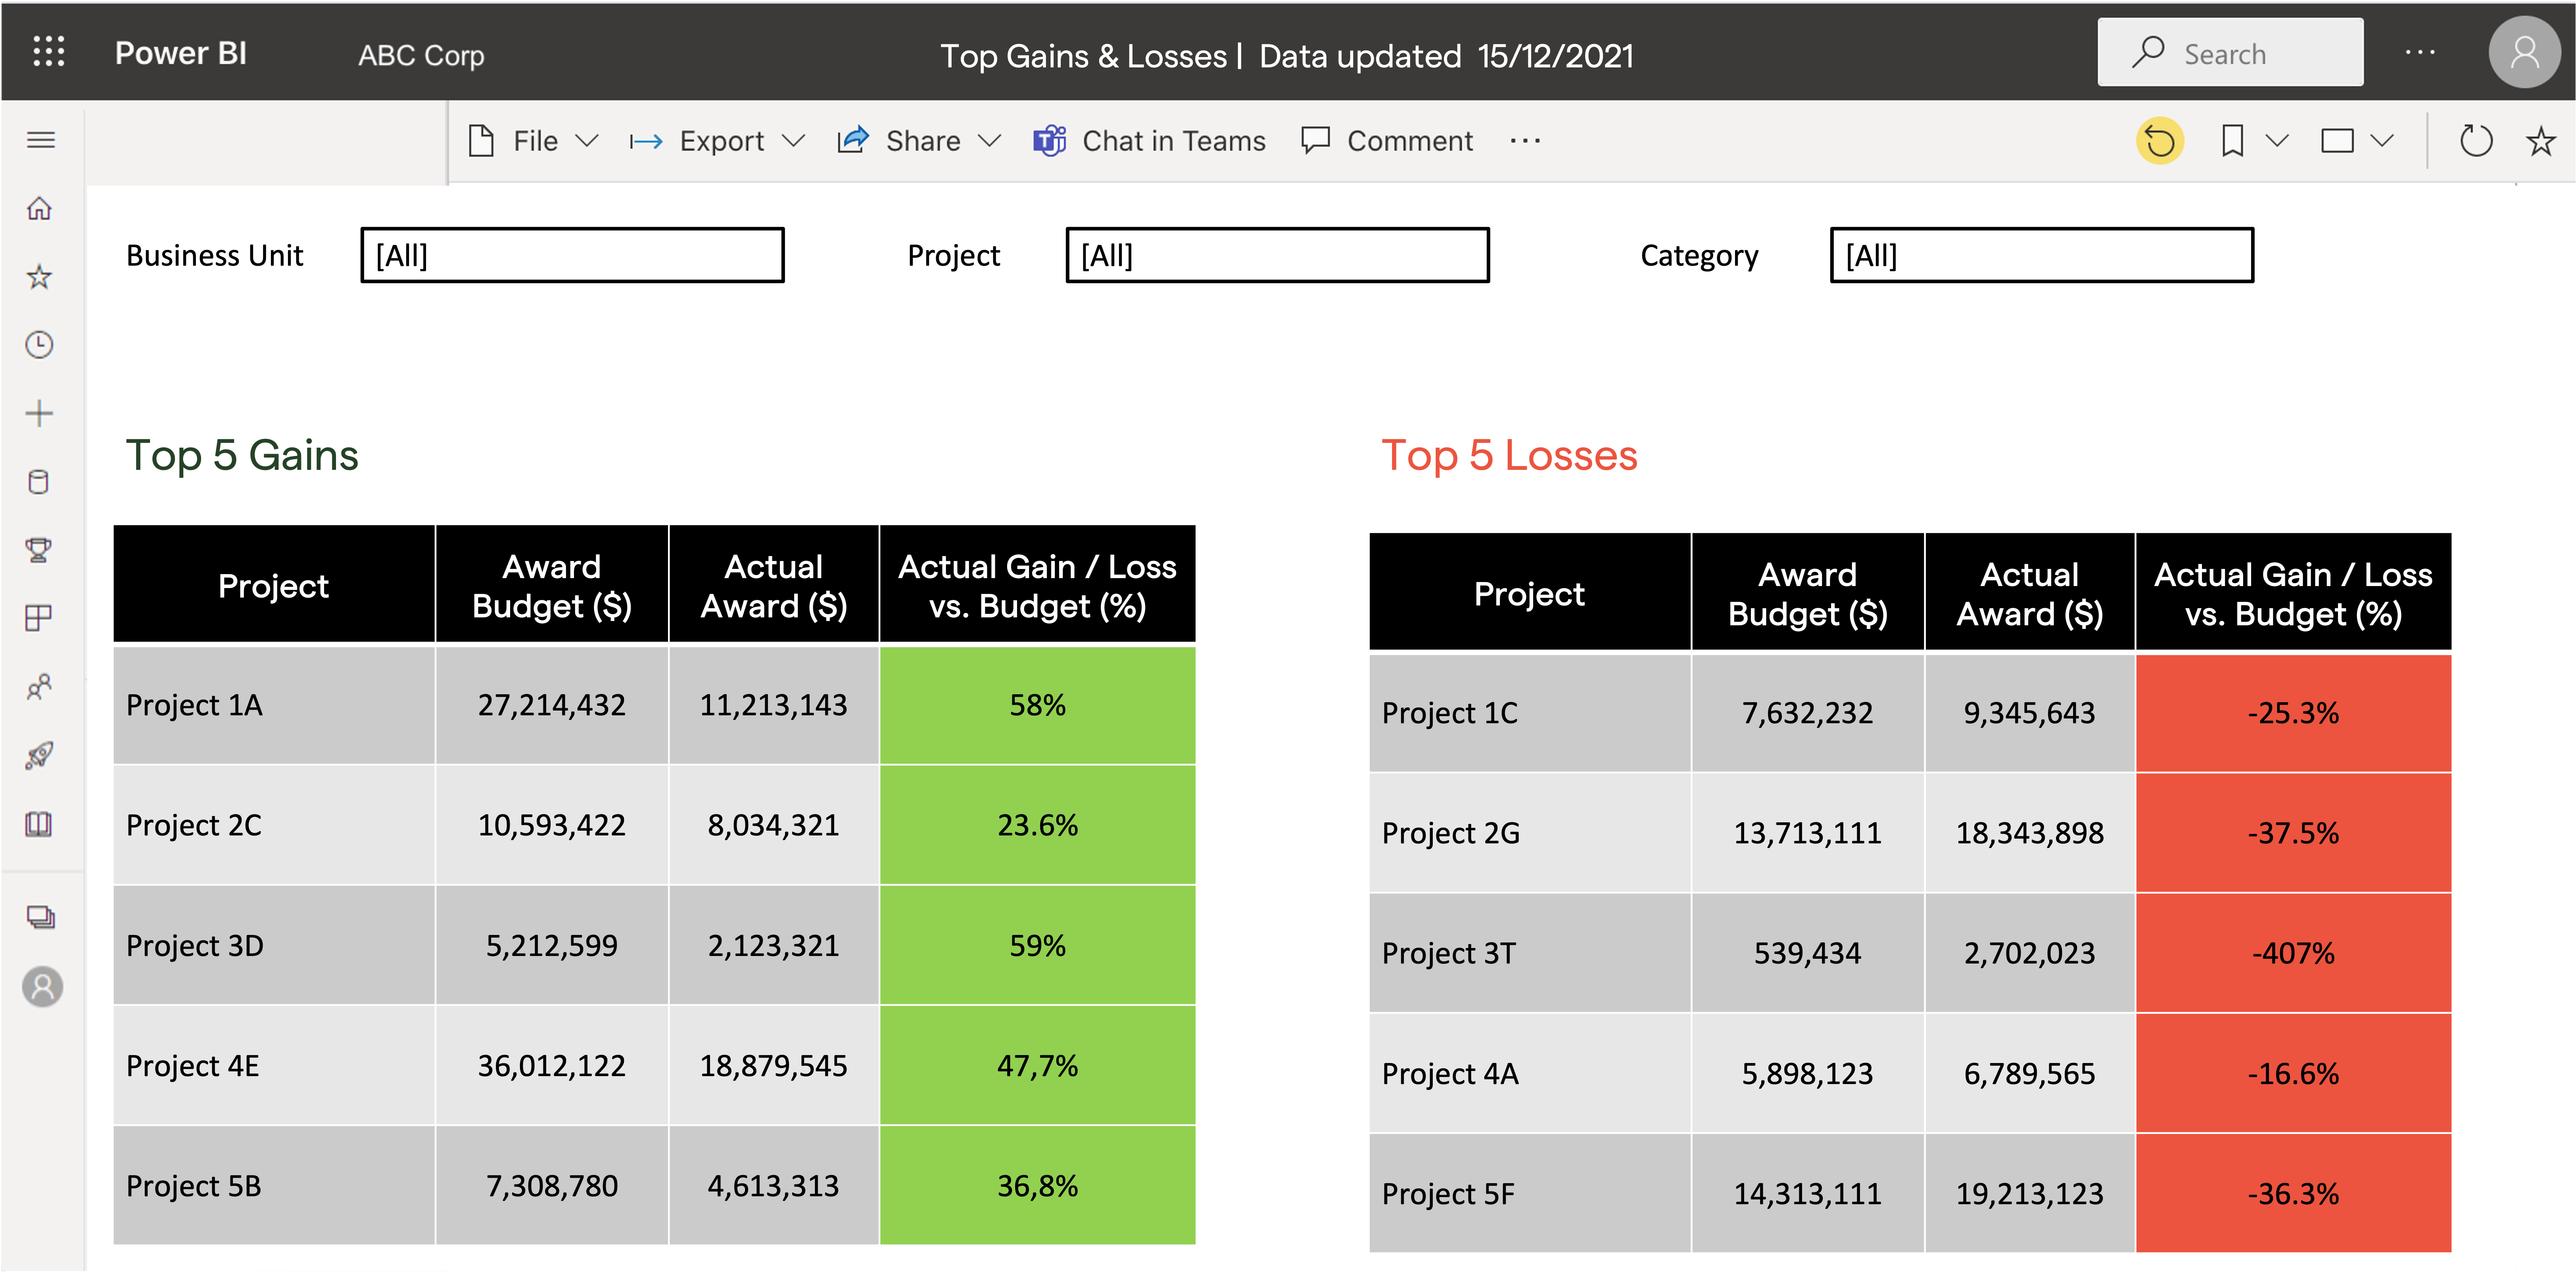Viewport: 2576px width, 1272px height.
Task: Click the -16.6% loss cell
Action: click(x=2293, y=1074)
